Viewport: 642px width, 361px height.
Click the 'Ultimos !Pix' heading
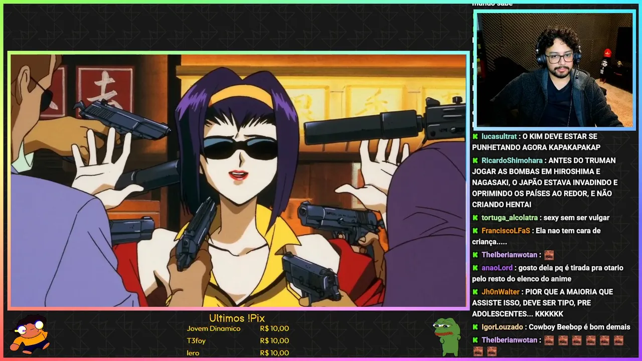237,318
